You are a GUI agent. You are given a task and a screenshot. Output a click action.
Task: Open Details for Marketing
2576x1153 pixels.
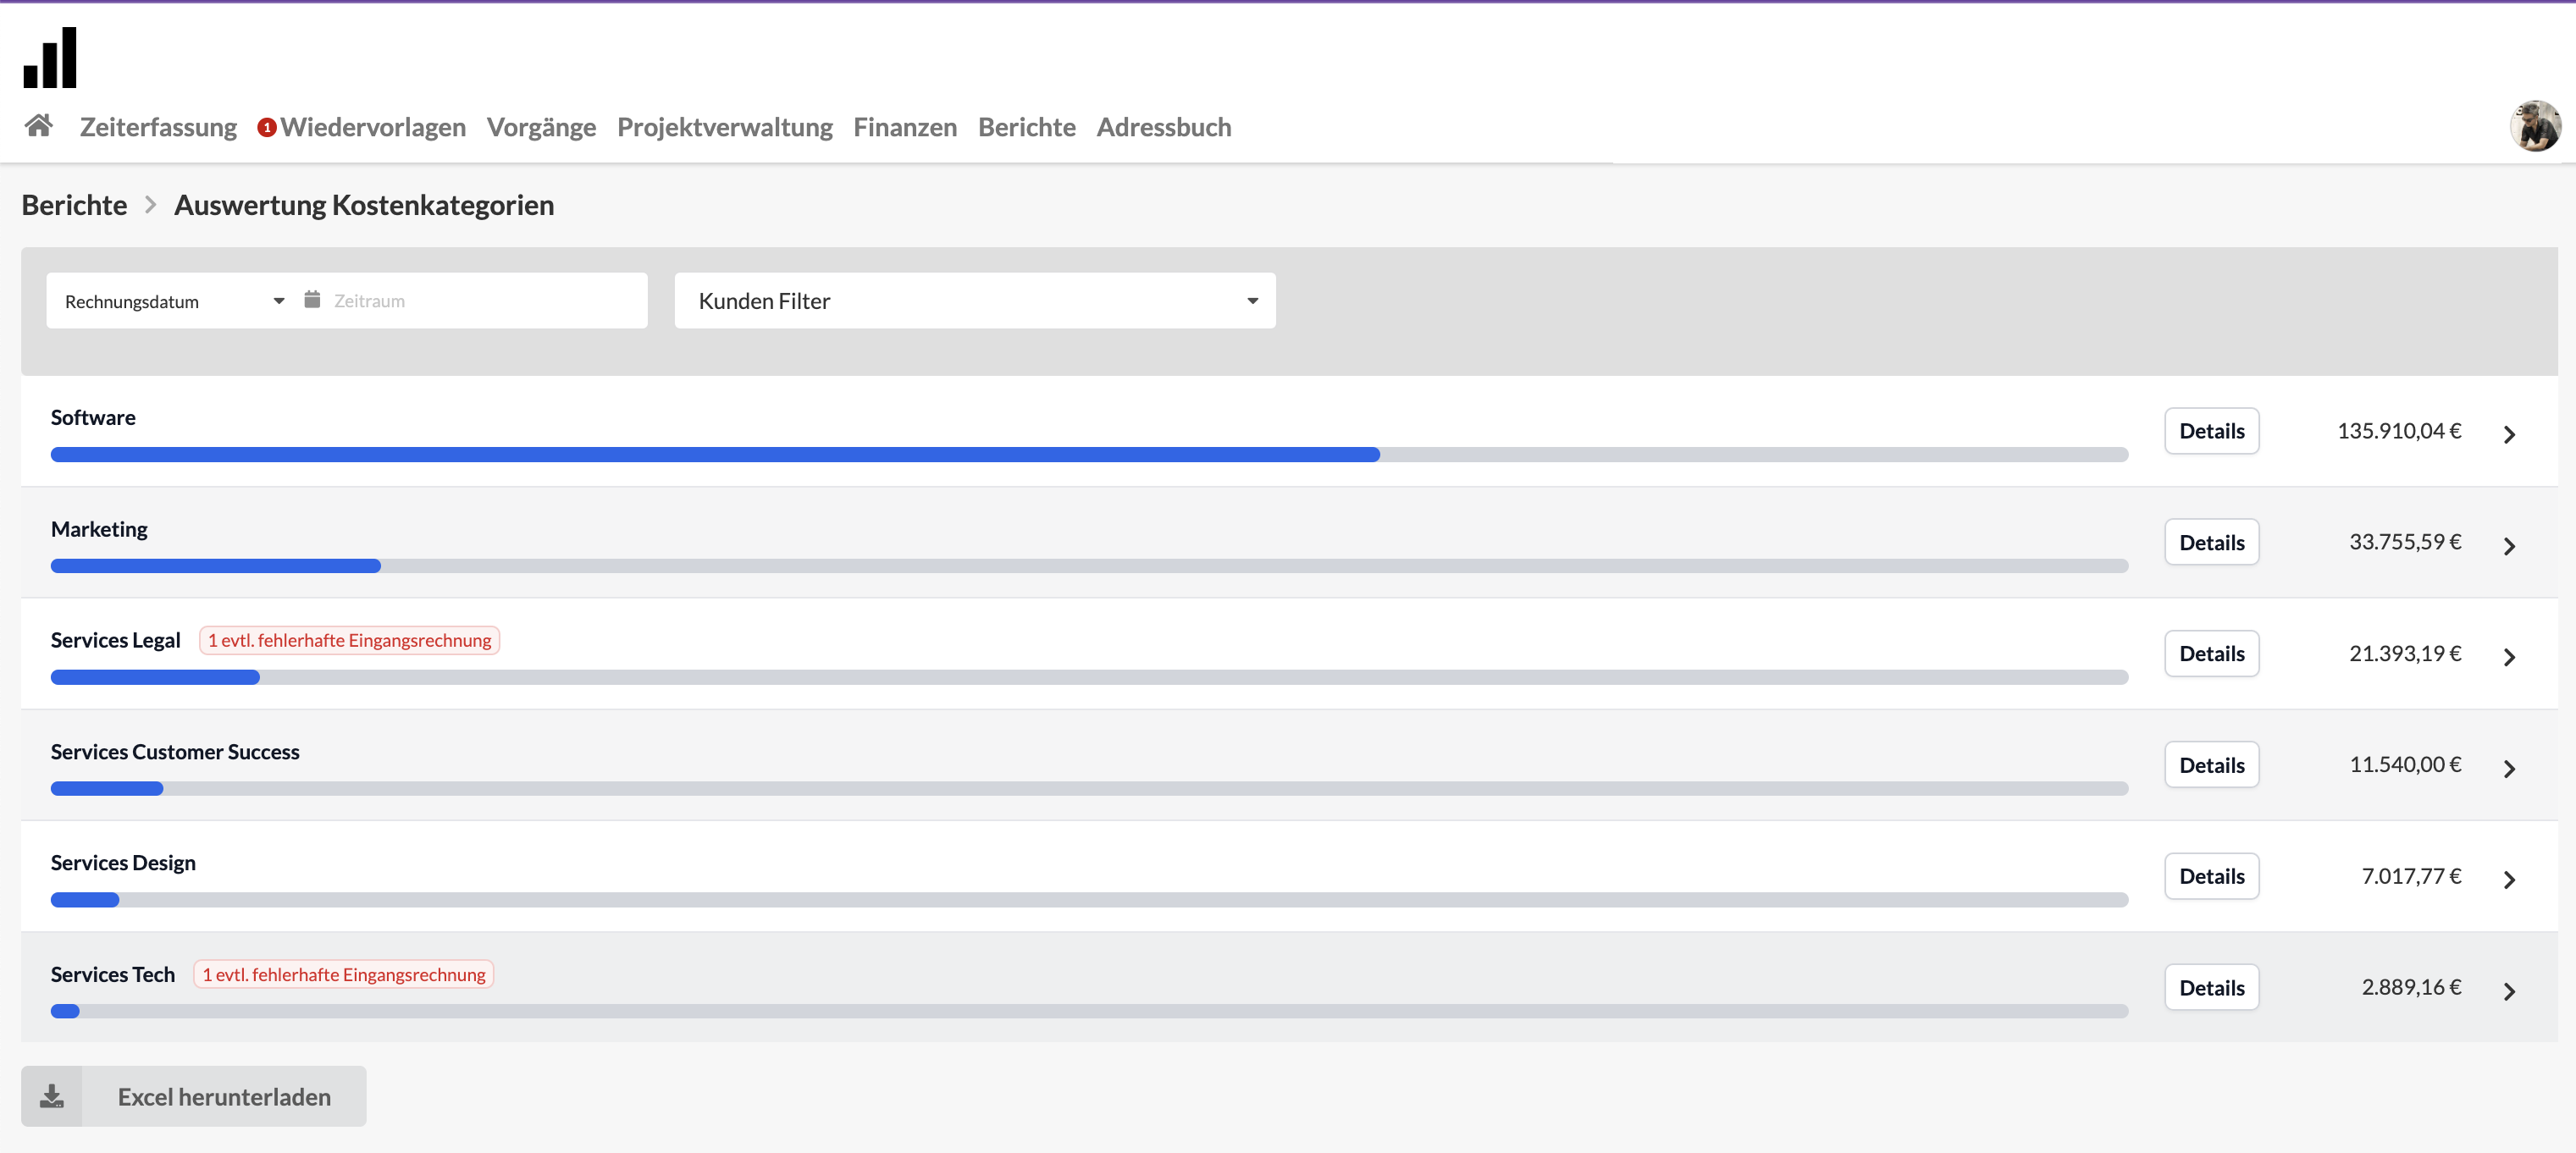click(2211, 542)
